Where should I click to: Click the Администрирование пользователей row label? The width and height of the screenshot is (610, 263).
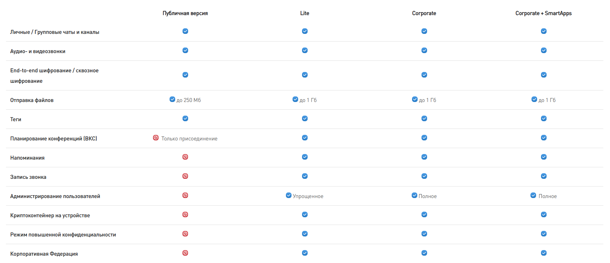[x=55, y=196]
